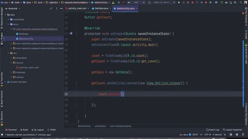Open the Android project view dropdown

click(x=13, y=8)
